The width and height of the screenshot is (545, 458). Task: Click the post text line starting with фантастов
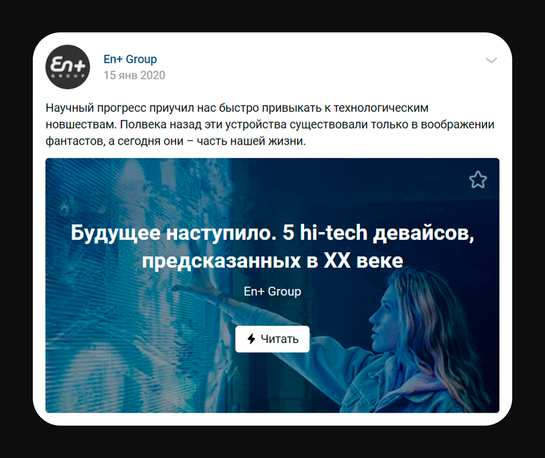point(176,141)
